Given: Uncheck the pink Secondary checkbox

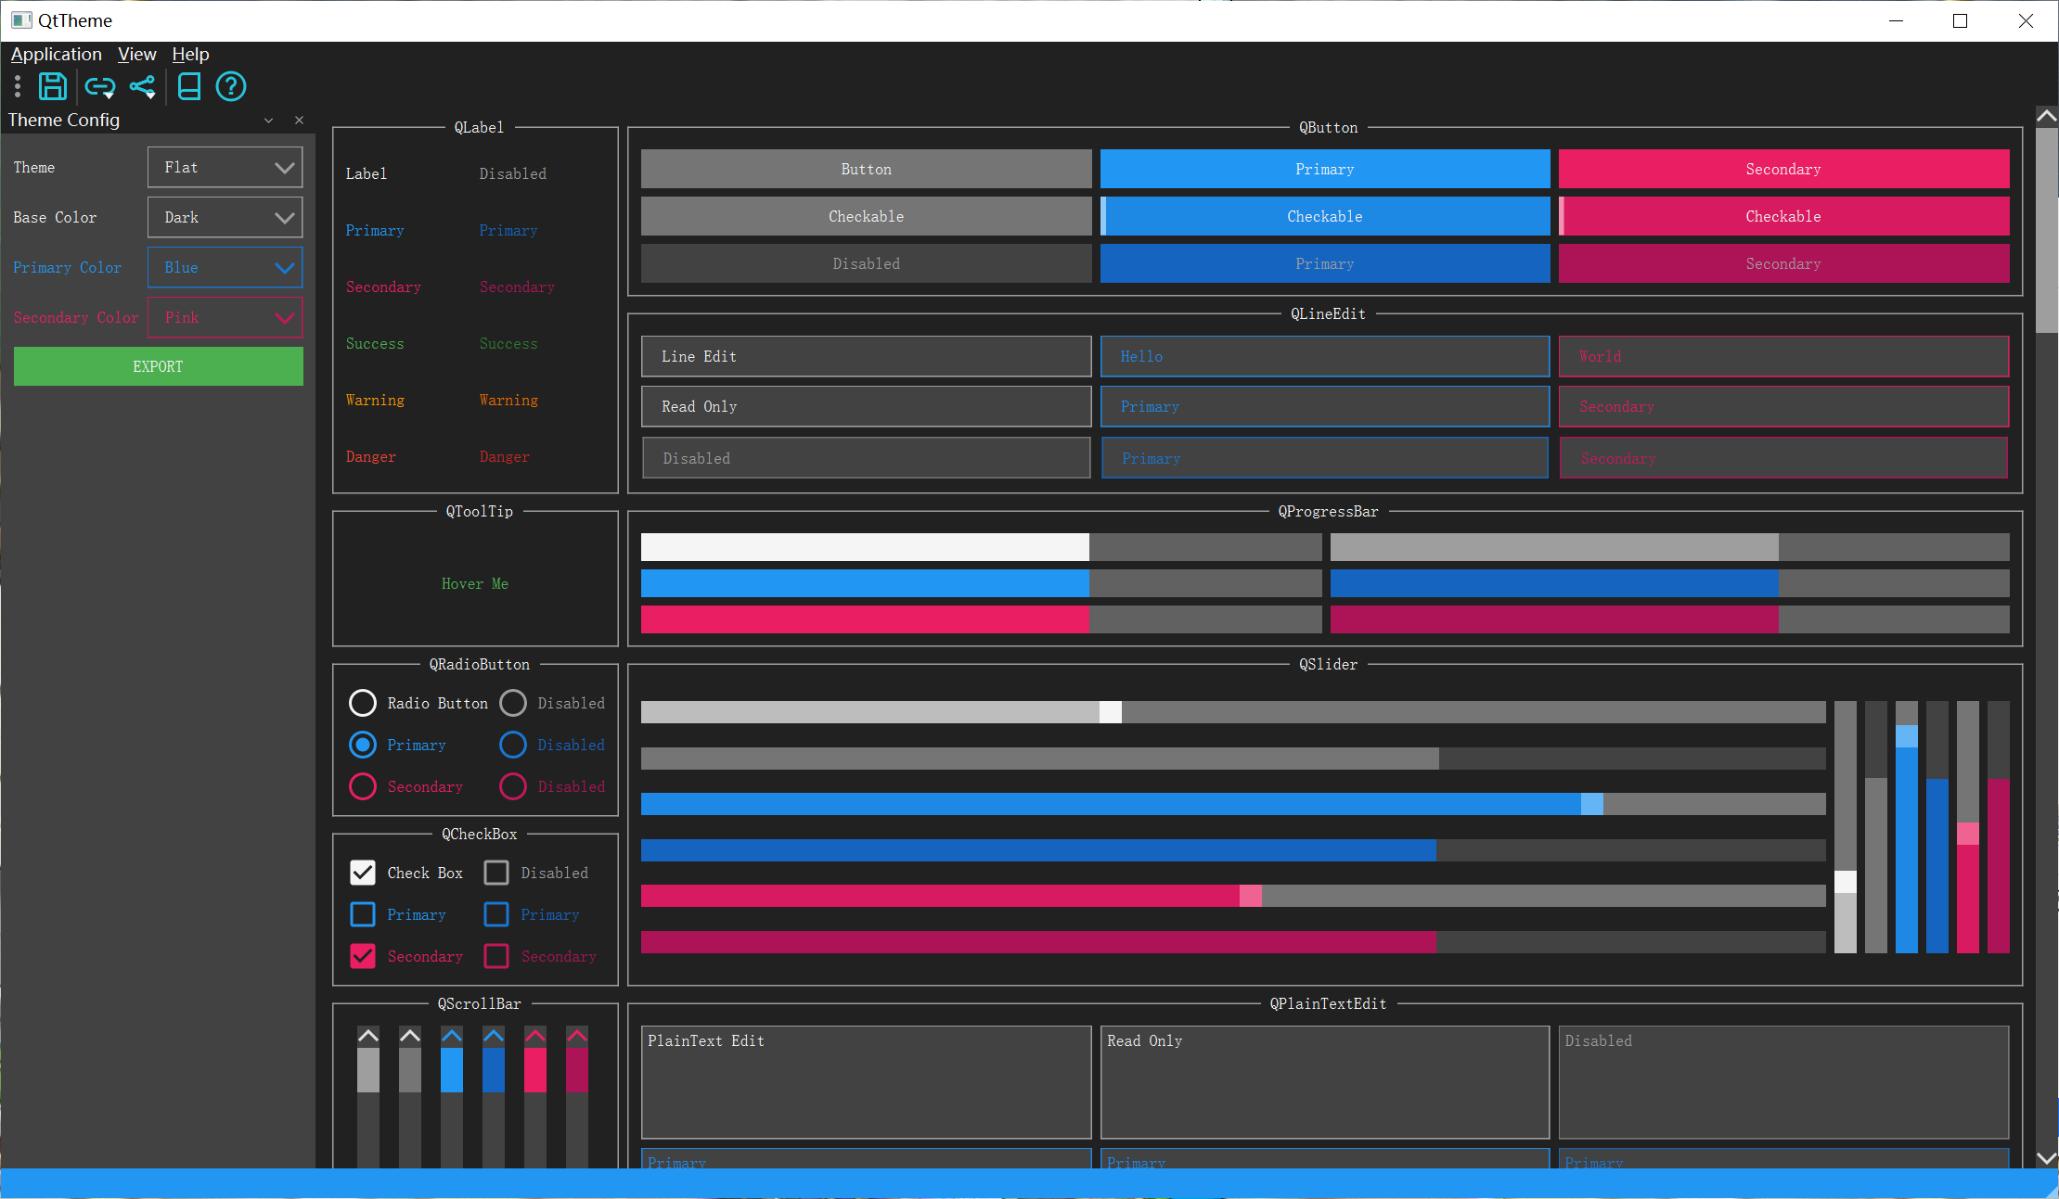Looking at the screenshot, I should 363,956.
